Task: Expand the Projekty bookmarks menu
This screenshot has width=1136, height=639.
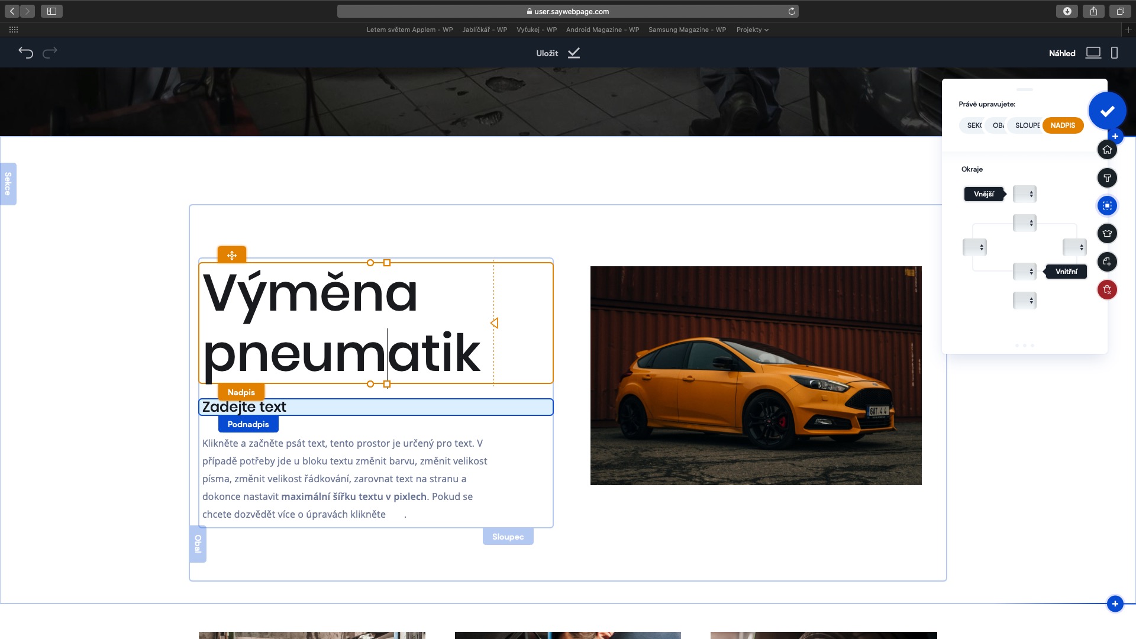Action: [x=752, y=30]
